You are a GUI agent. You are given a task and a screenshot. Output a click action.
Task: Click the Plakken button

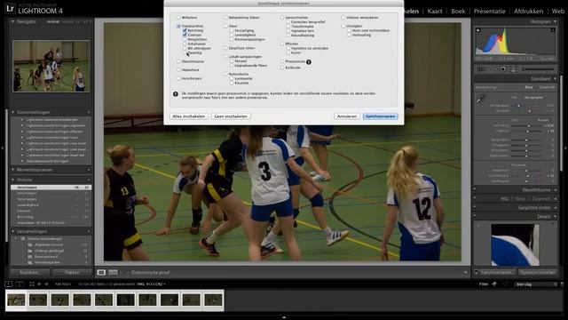(x=72, y=273)
